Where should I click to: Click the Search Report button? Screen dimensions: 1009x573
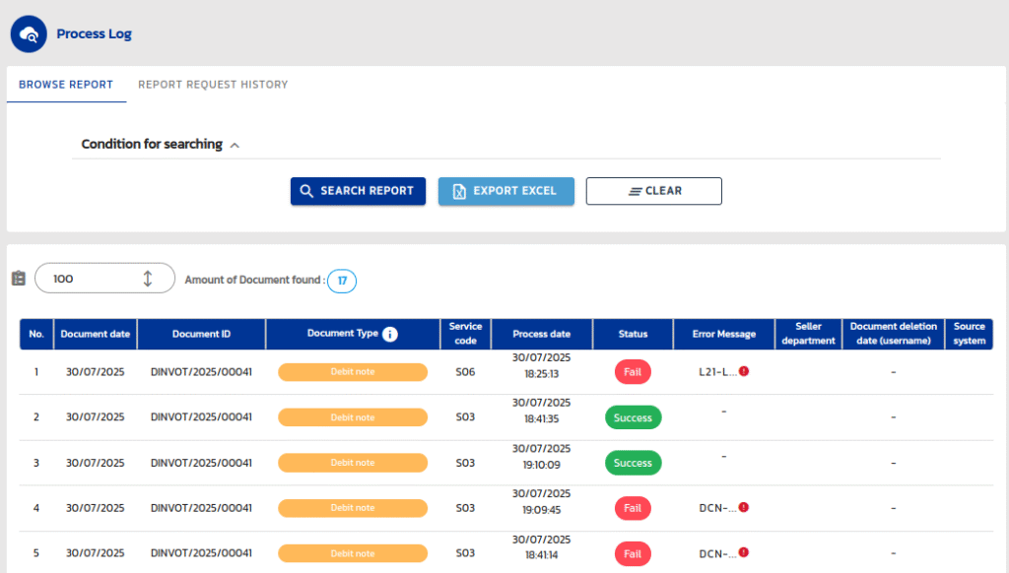coord(358,191)
